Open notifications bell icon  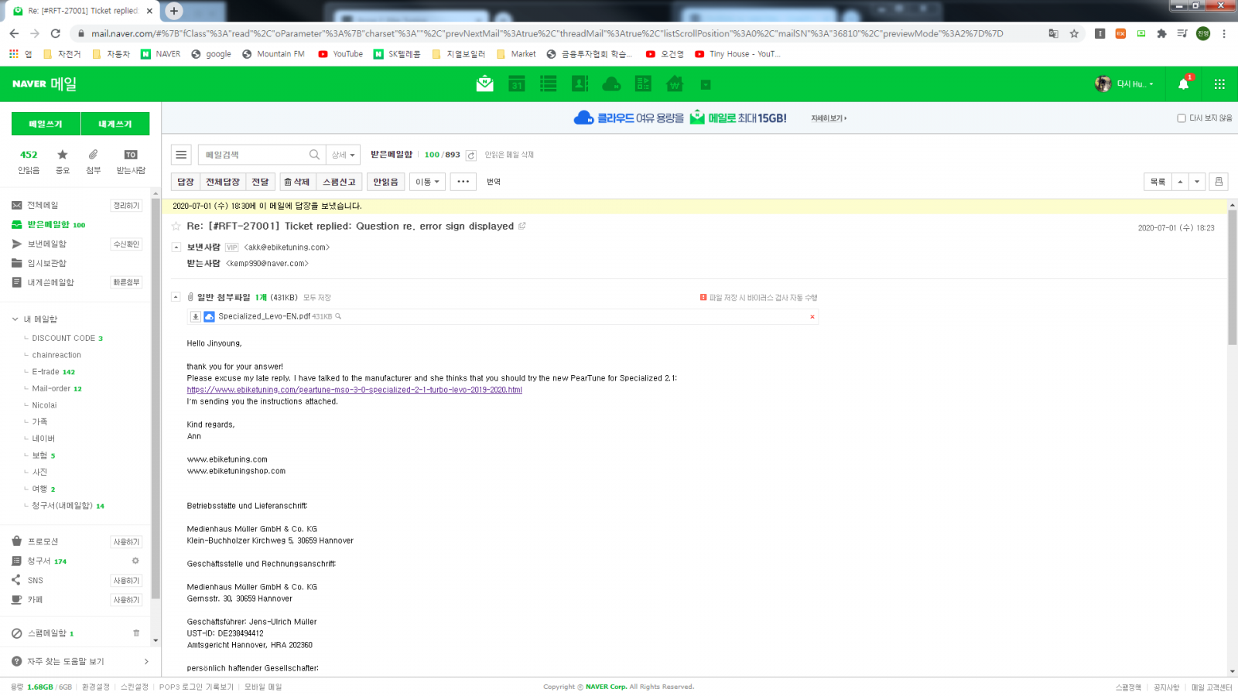[1183, 84]
